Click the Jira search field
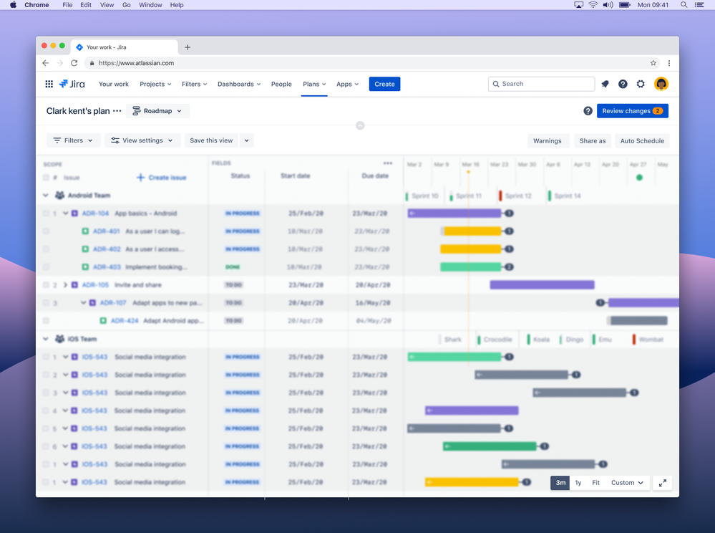Viewport: 715px width, 533px height. point(541,84)
